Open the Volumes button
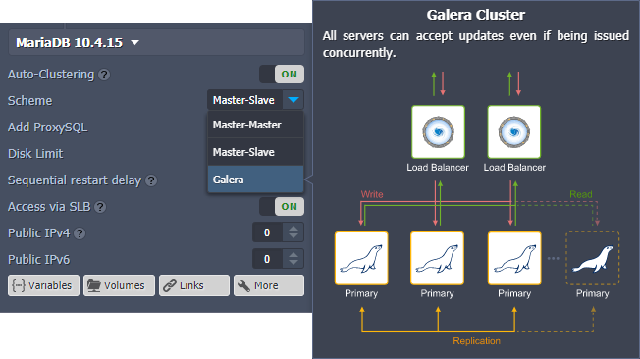 119,285
